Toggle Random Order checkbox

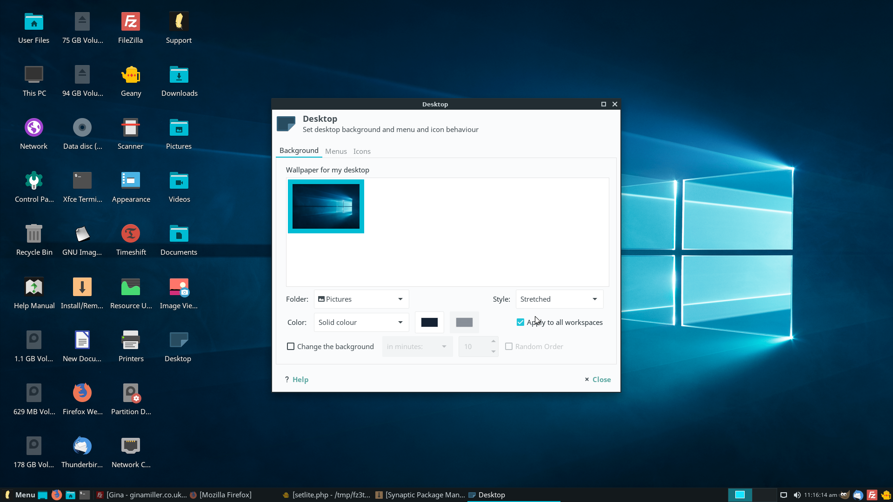click(508, 346)
